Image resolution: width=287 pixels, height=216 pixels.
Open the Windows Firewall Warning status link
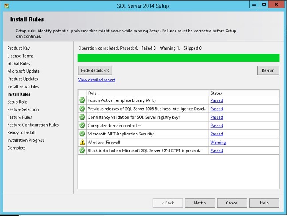click(218, 143)
